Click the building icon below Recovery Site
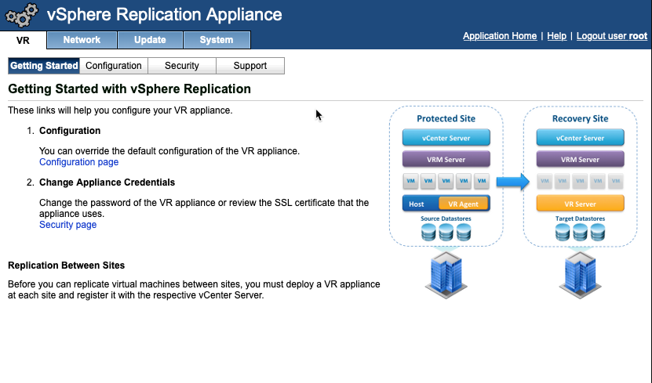 click(580, 275)
